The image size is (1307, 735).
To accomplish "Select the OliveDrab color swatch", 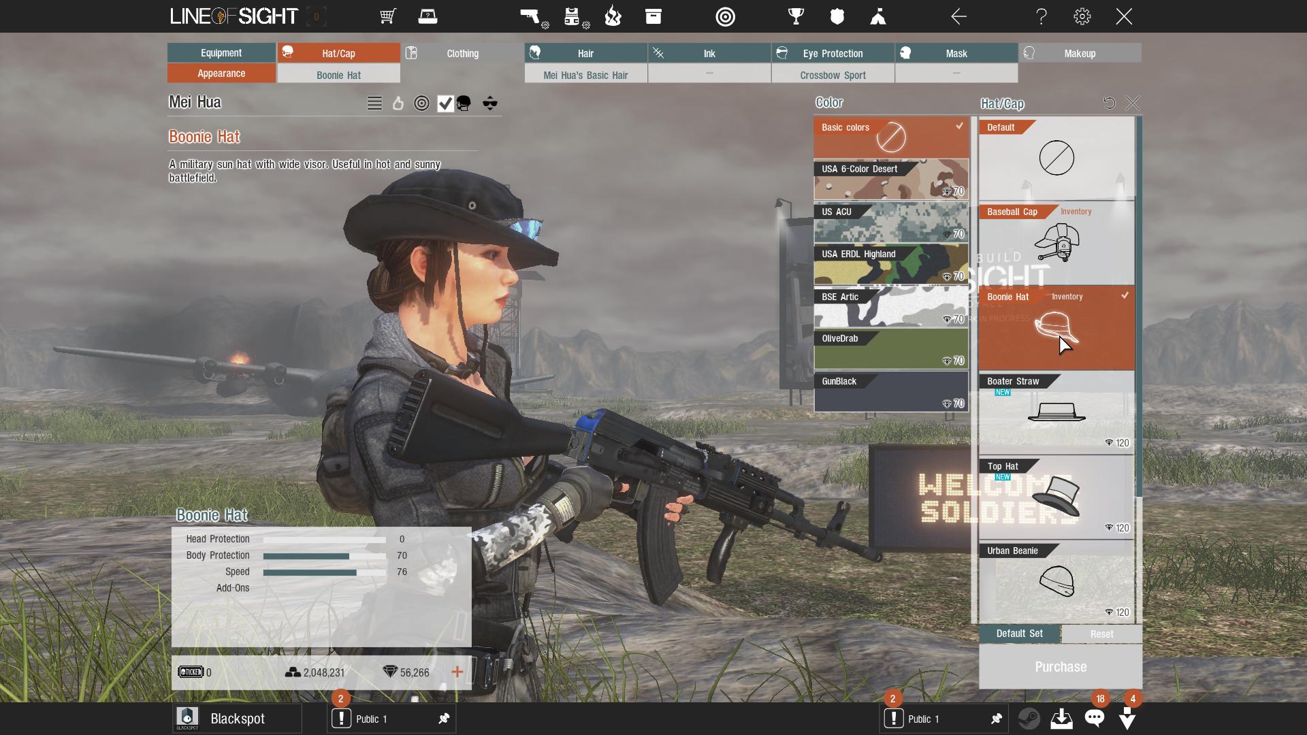I will point(890,349).
